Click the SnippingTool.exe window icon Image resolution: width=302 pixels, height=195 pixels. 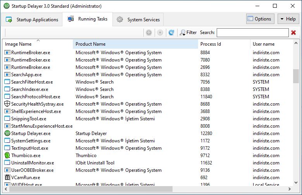[x=7, y=118]
